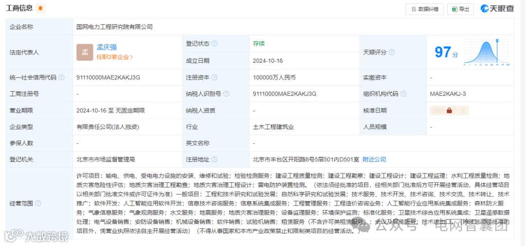Click the 数据纠错 button

424,9
